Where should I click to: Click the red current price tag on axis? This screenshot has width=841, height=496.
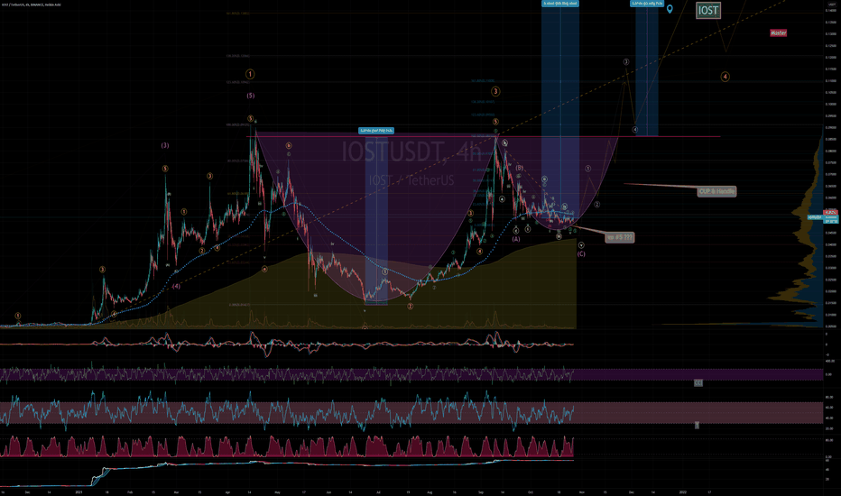pos(831,214)
